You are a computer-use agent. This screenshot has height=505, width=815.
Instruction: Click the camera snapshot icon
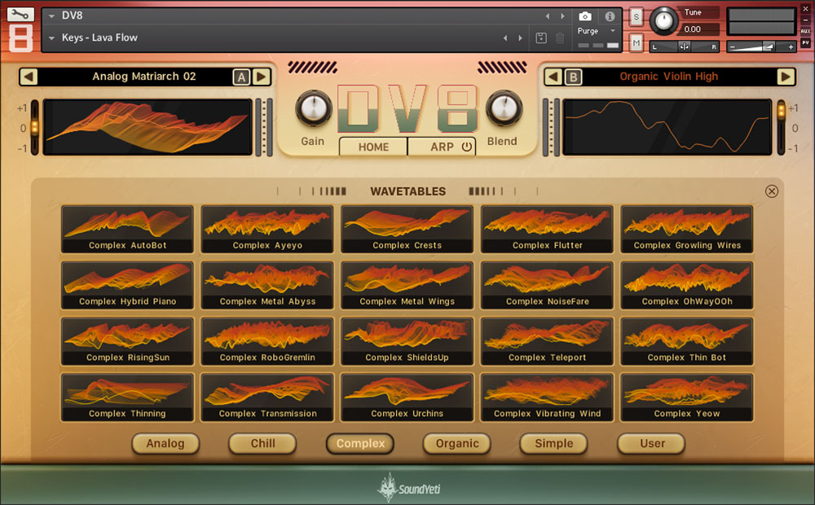coord(584,16)
